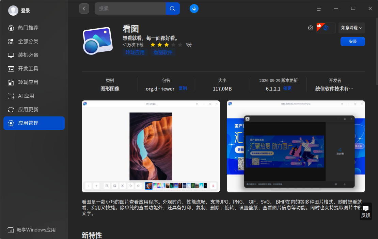378x239 pixels.
Task: Click the 催更 link beside version
Action: 287,89
